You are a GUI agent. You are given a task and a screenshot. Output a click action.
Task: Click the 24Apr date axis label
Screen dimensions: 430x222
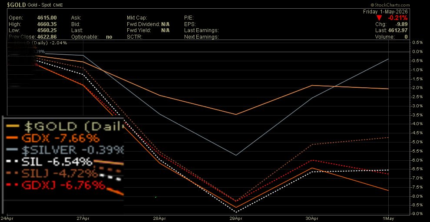[x=7, y=219]
